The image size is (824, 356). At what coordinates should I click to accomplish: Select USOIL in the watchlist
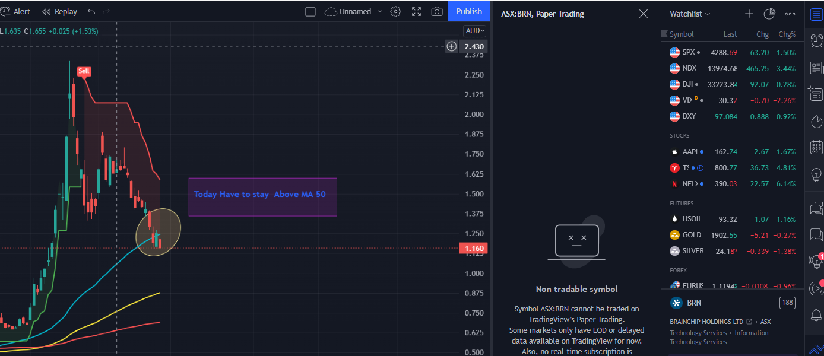(x=733, y=219)
